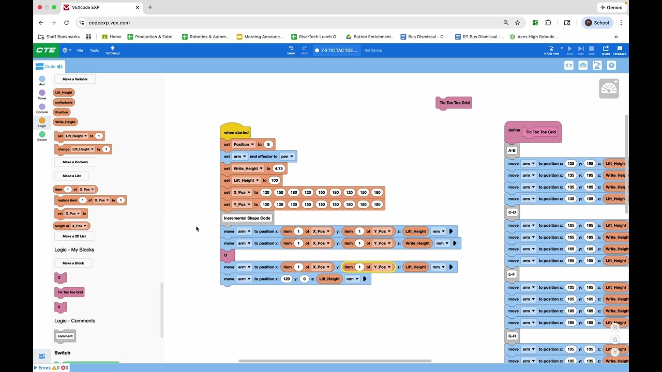This screenshot has width=662, height=372.
Task: Click Make a List button
Action: 71,176
